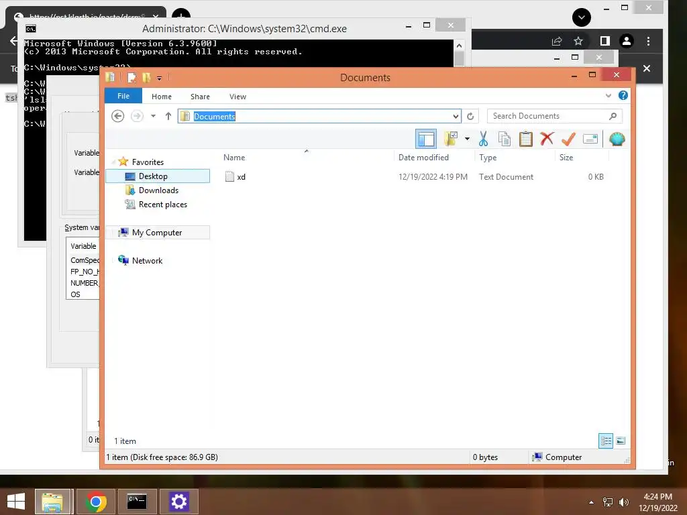Open Downloads in navigation pane
The height and width of the screenshot is (515, 687).
click(x=158, y=190)
